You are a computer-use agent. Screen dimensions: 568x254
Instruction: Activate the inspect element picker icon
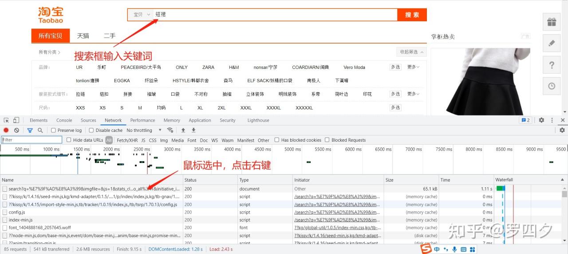click(x=6, y=120)
